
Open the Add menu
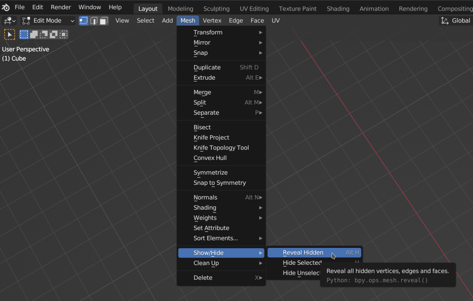[x=167, y=21]
